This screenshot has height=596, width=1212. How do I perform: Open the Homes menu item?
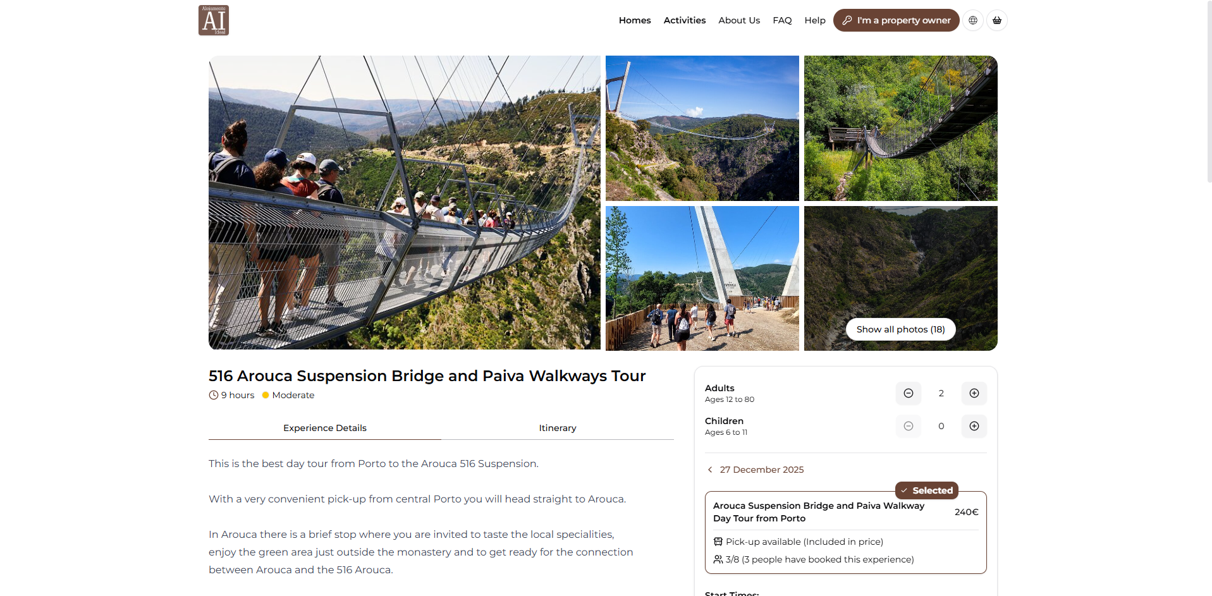click(x=635, y=20)
